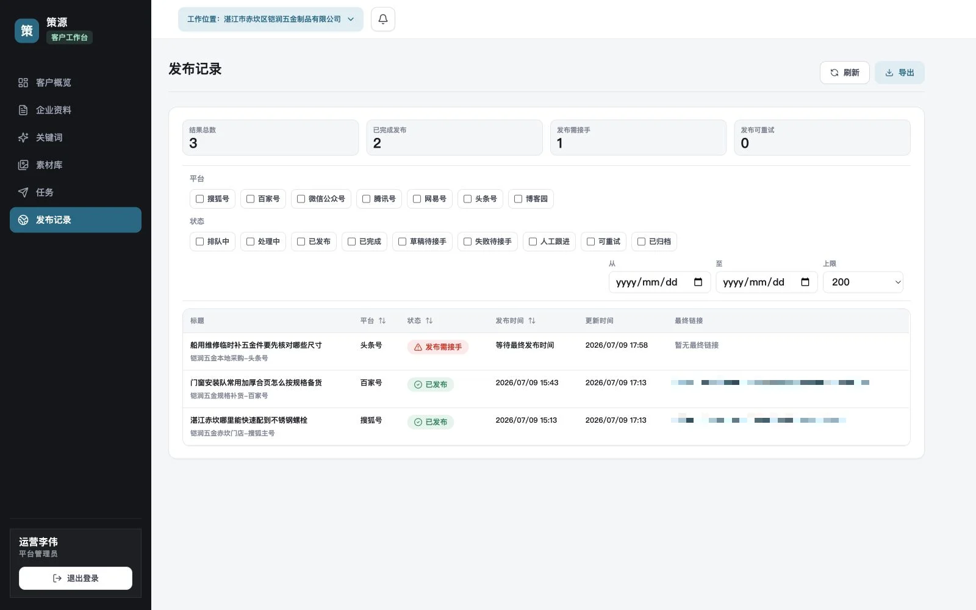Check the 失败待接手 status filter

pyautogui.click(x=467, y=242)
